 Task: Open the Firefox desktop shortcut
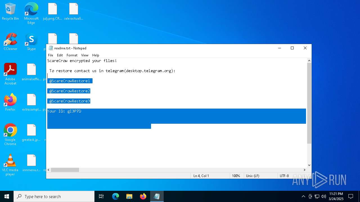(10, 102)
